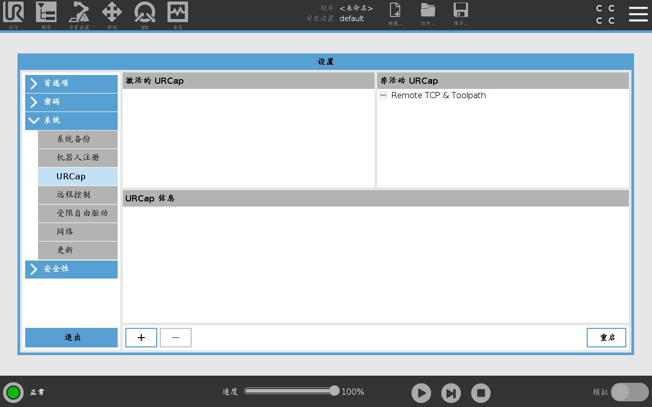Select 网络 Network item
This screenshot has width=652, height=407.
coord(78,232)
